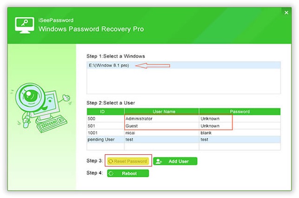Click the User Name column header
Image resolution: width=299 pixels, height=198 pixels.
[161, 112]
